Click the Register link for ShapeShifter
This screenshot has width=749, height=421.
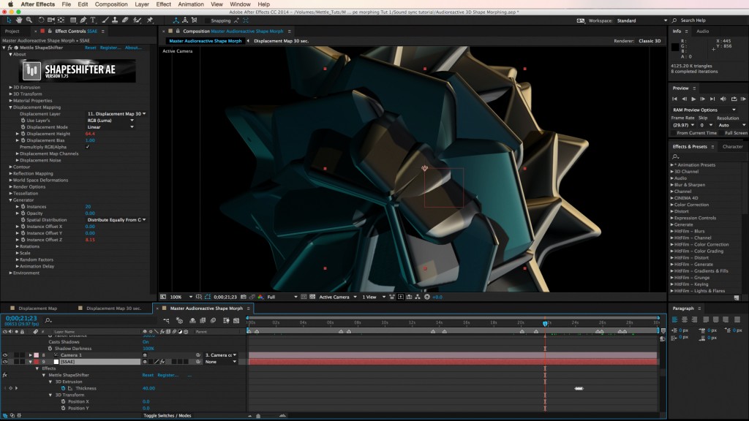109,48
